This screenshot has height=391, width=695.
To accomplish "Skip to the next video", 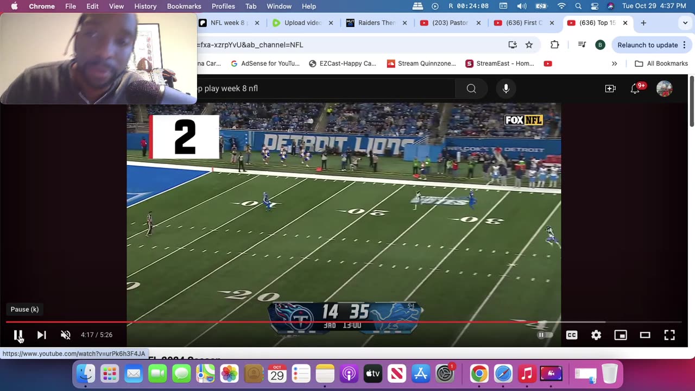I will point(42,335).
